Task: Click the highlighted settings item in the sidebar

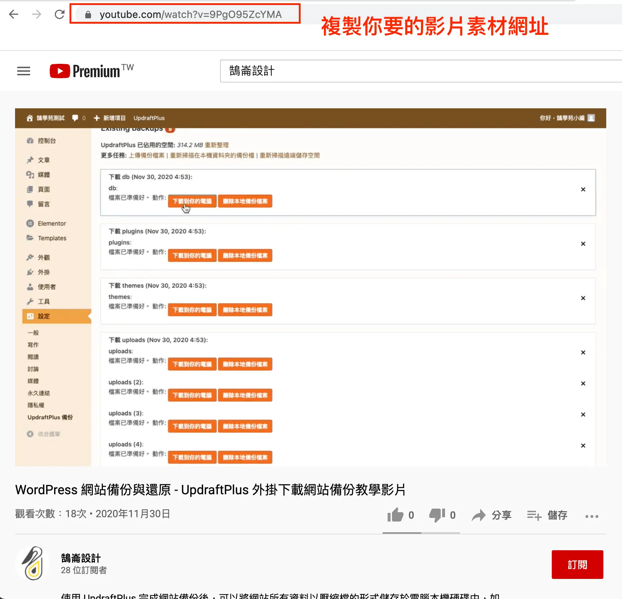Action: click(x=57, y=316)
